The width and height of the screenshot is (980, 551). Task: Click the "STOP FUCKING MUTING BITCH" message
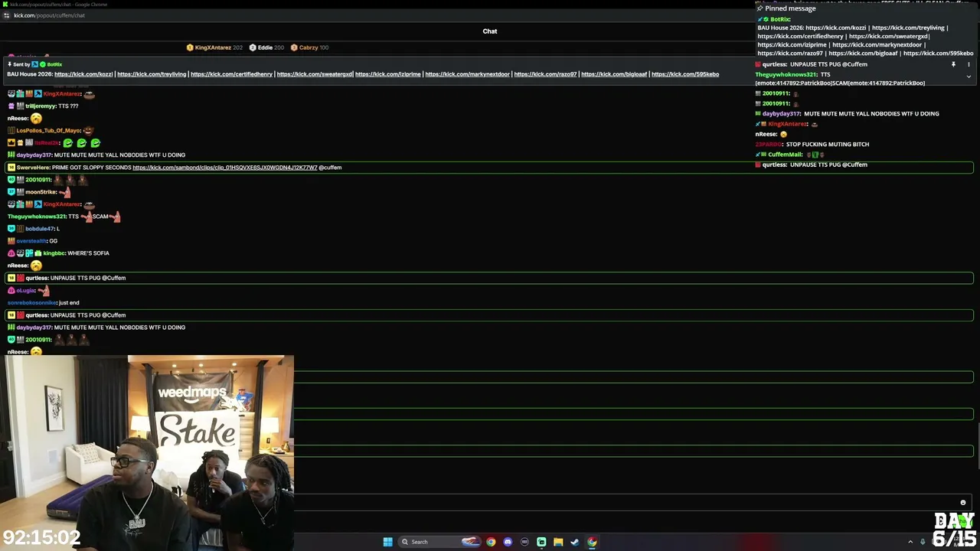pyautogui.click(x=828, y=145)
